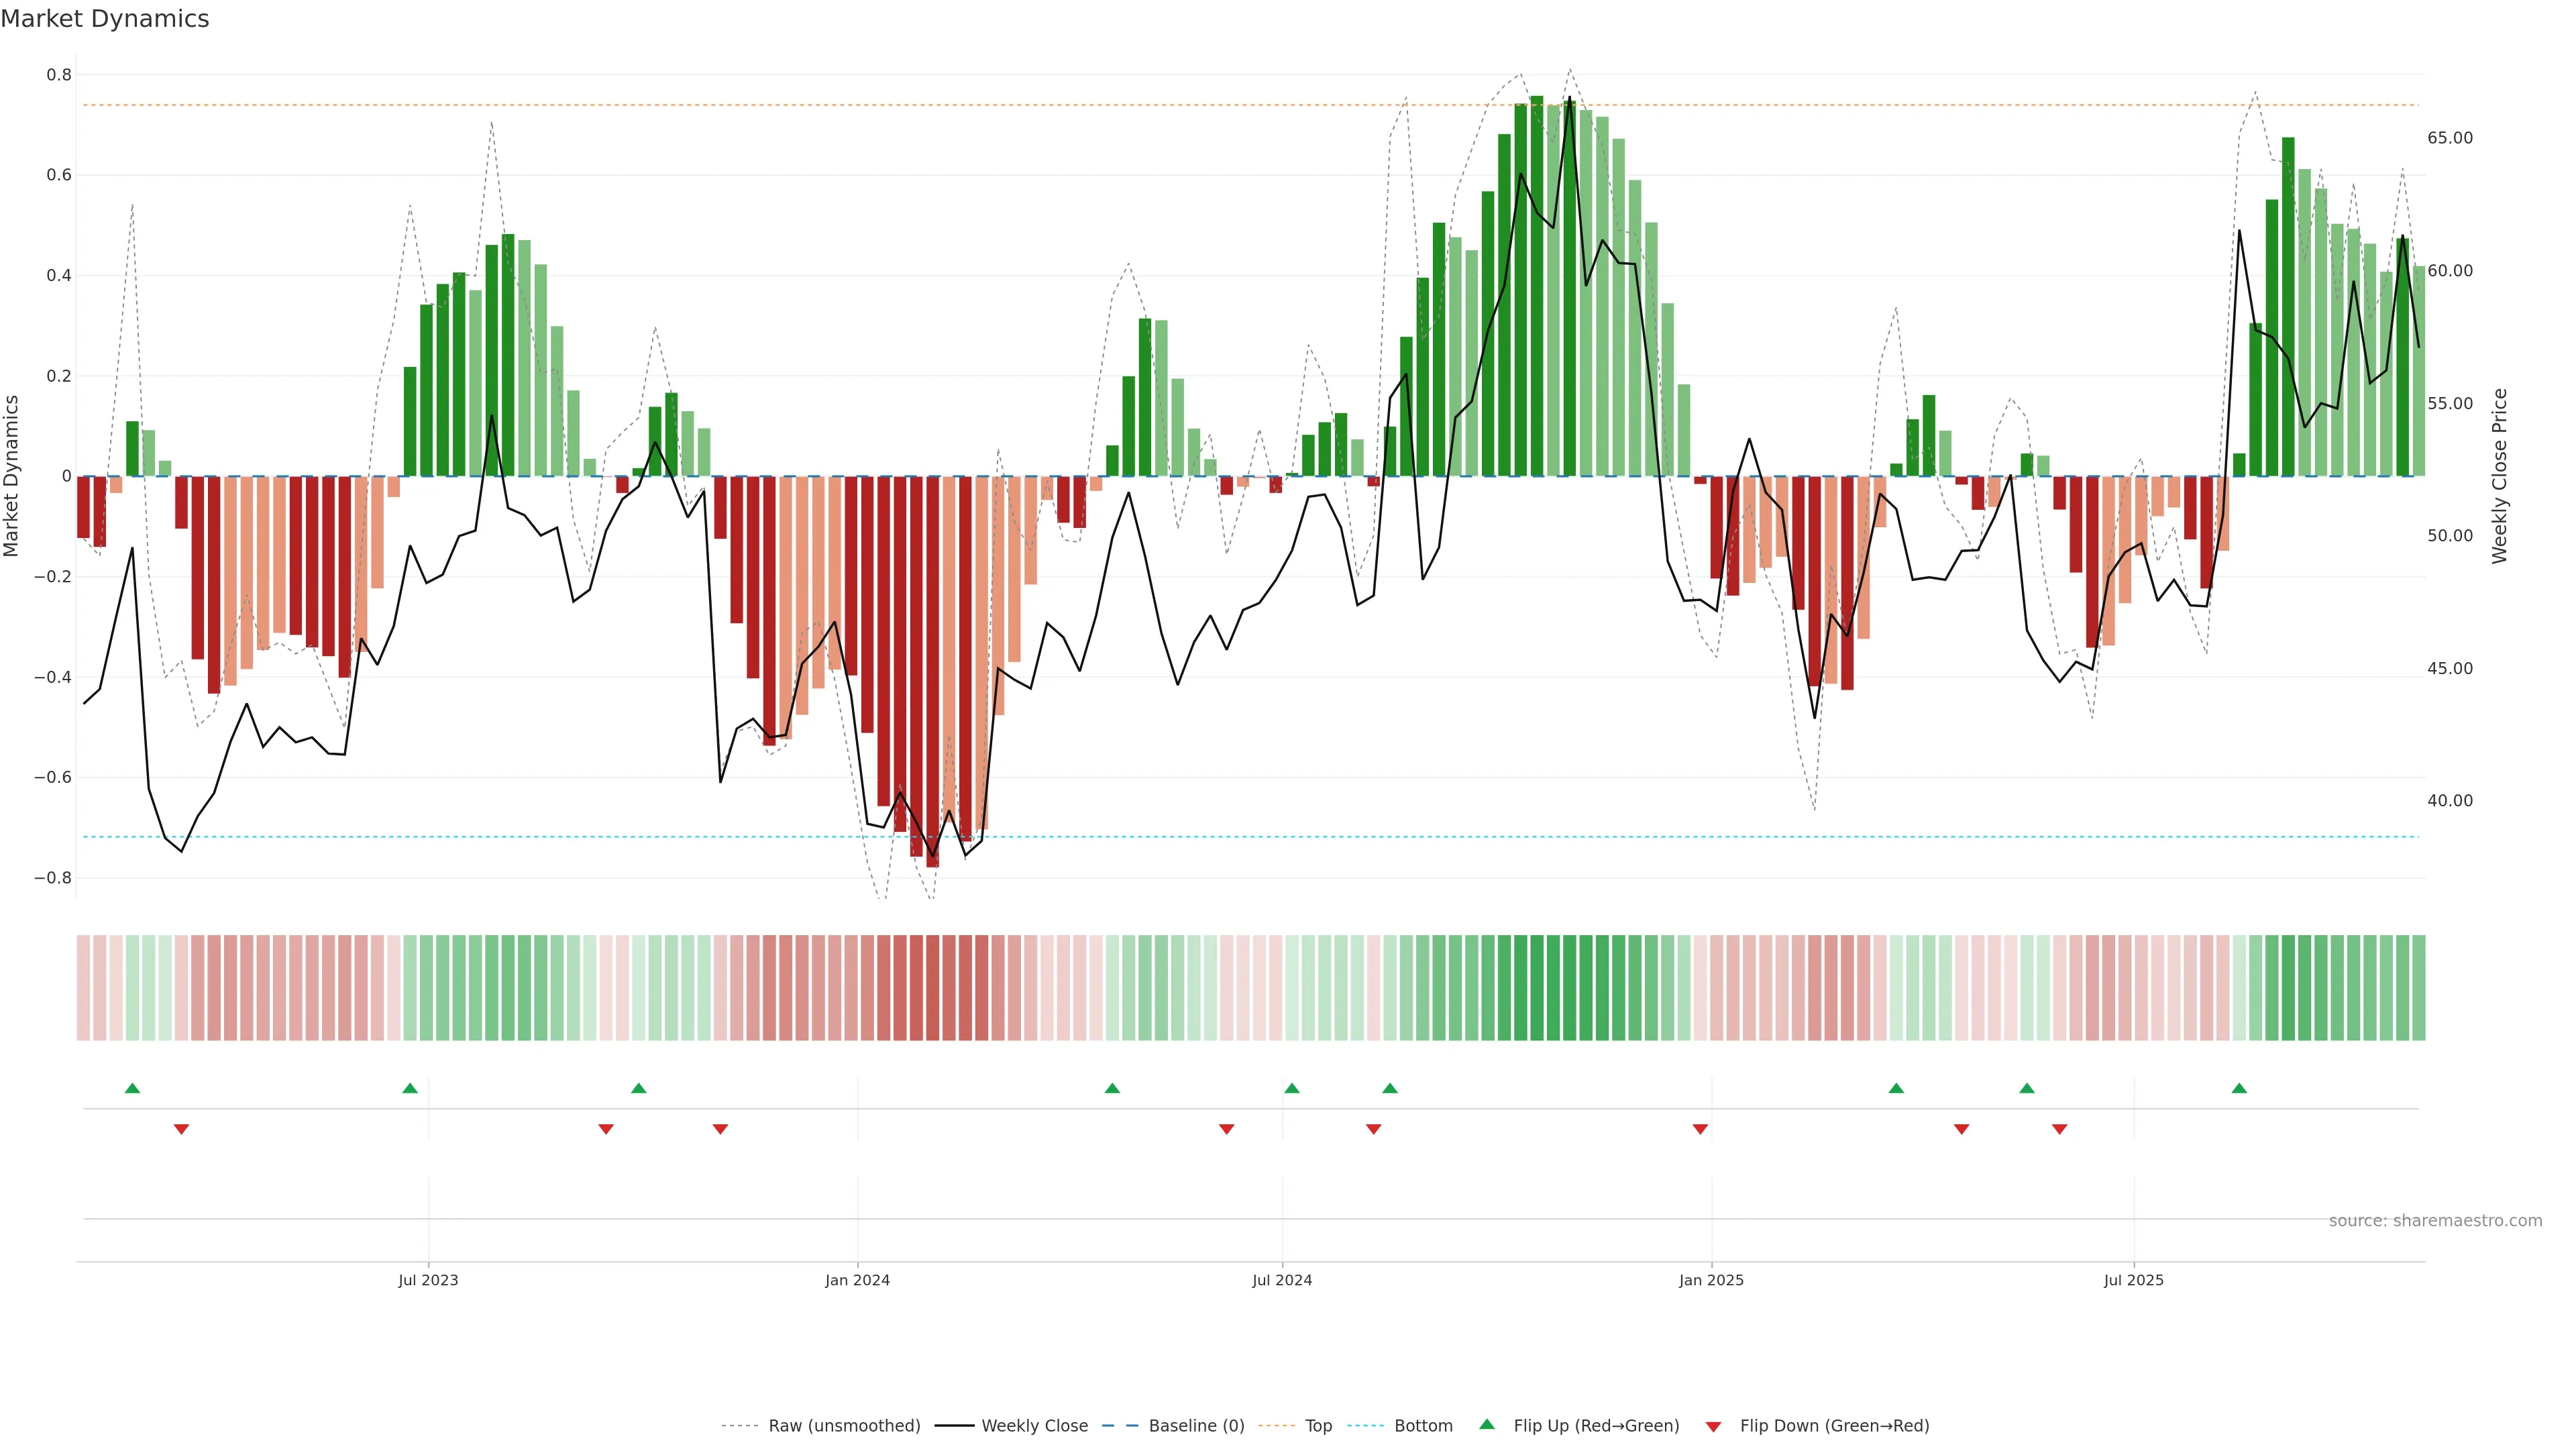
Task: Click the Weekly Close Price axis title
Action: [x=2499, y=476]
